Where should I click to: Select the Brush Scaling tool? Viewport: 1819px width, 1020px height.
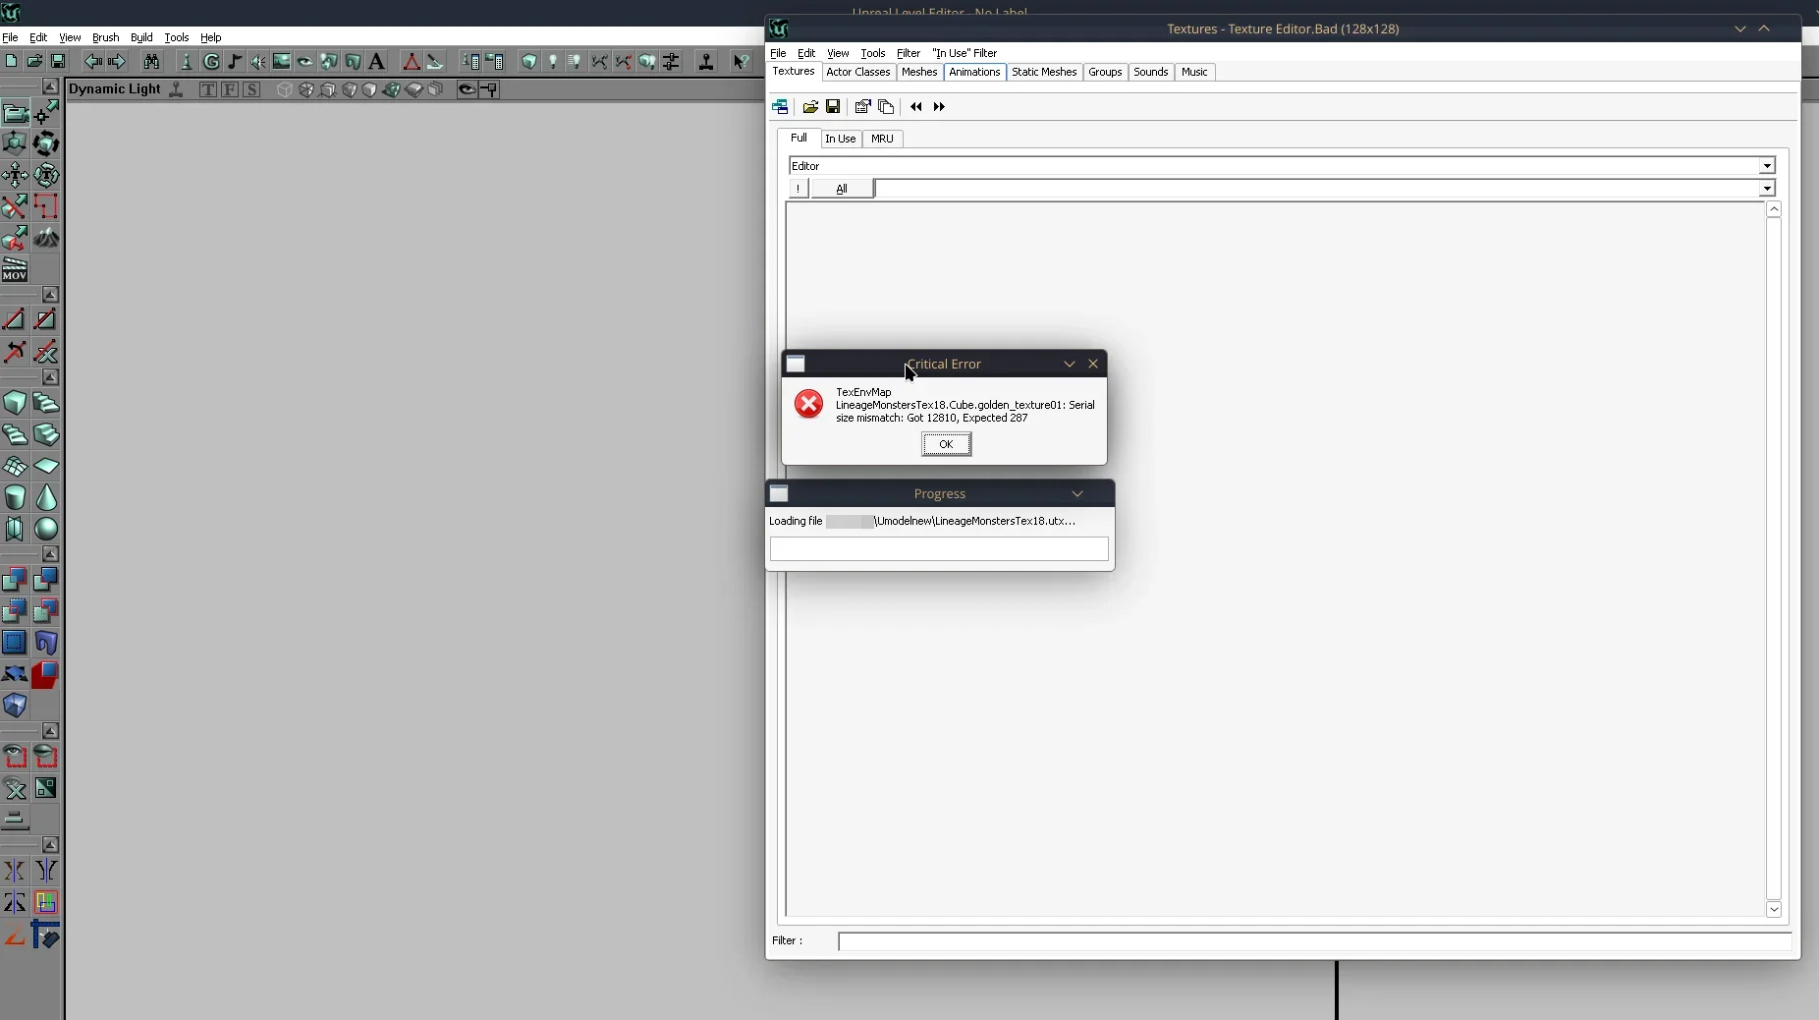(15, 144)
